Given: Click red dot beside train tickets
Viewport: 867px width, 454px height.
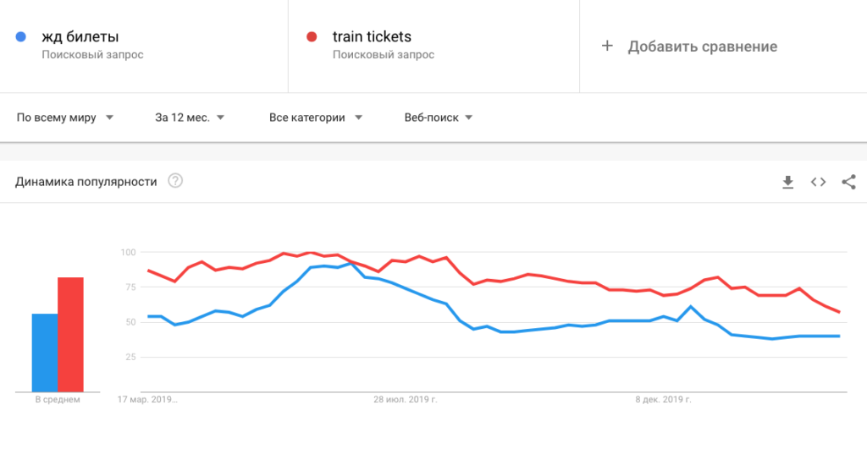Looking at the screenshot, I should [312, 37].
